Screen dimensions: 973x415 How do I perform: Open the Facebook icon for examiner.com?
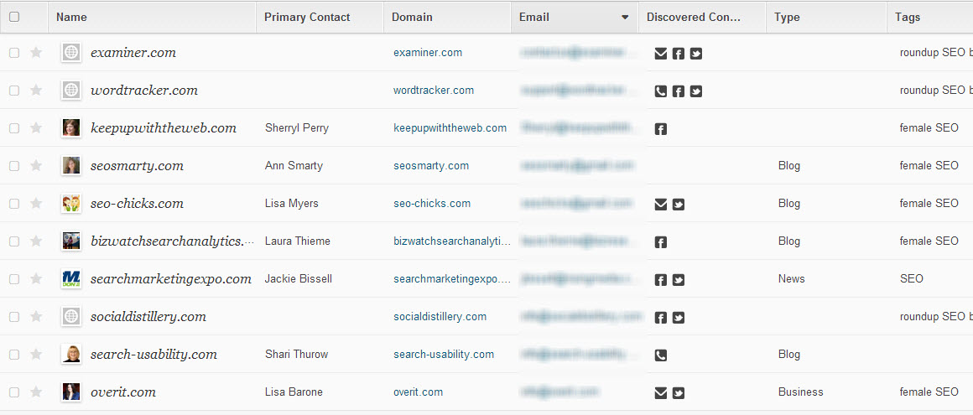tap(679, 54)
